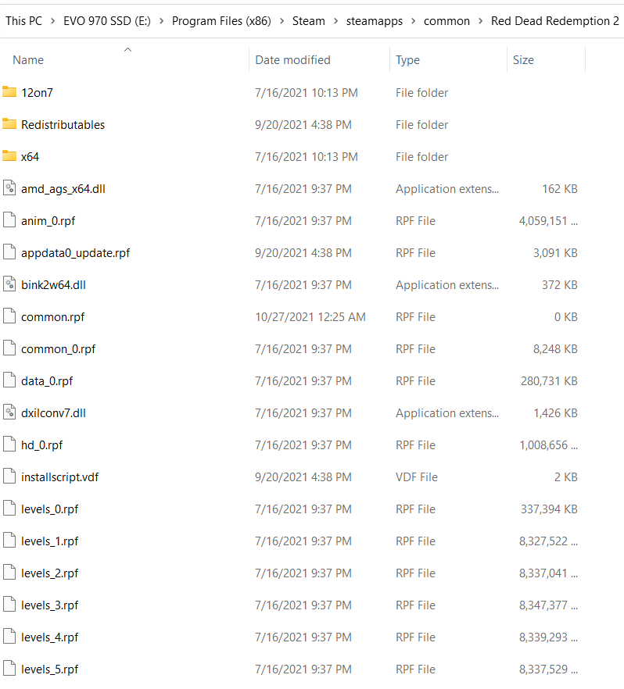Navigate to Steam breadcrumb segment

[x=308, y=21]
